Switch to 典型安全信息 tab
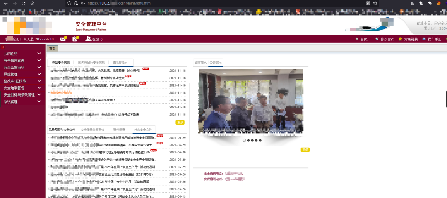The image size is (447, 198). point(61,63)
